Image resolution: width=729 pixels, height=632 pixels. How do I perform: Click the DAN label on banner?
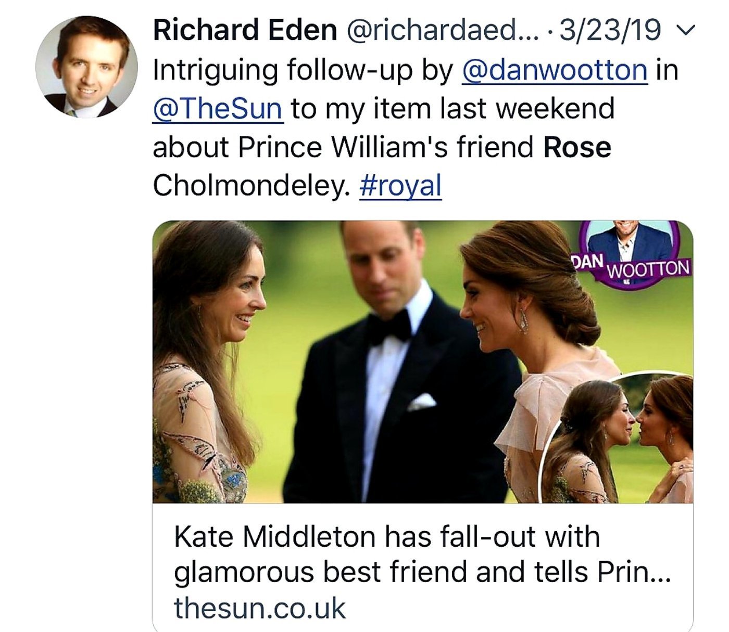[x=587, y=261]
